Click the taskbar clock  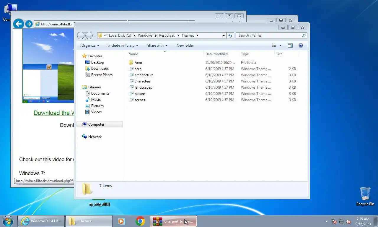(x=363, y=221)
